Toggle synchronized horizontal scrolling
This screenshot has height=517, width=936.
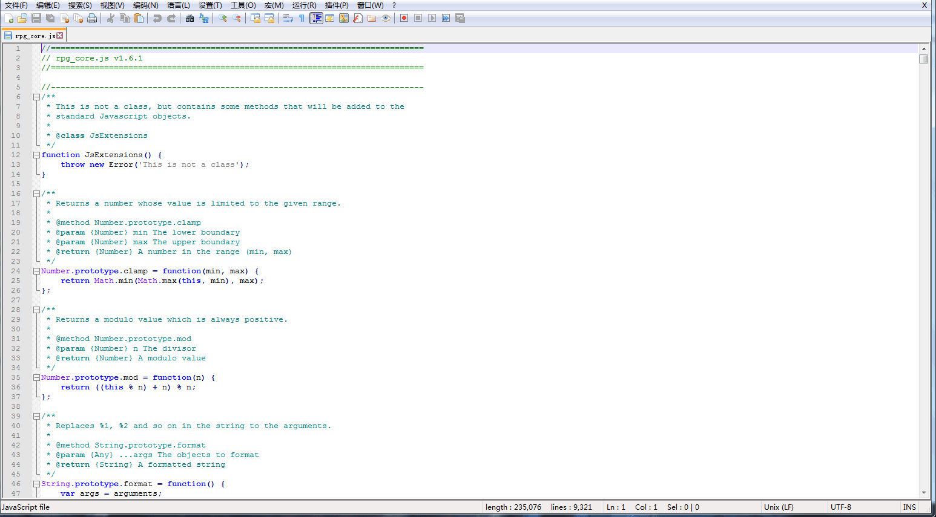click(x=269, y=18)
